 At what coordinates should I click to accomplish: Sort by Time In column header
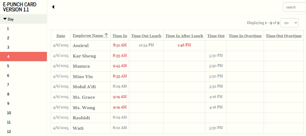[x=120, y=36]
